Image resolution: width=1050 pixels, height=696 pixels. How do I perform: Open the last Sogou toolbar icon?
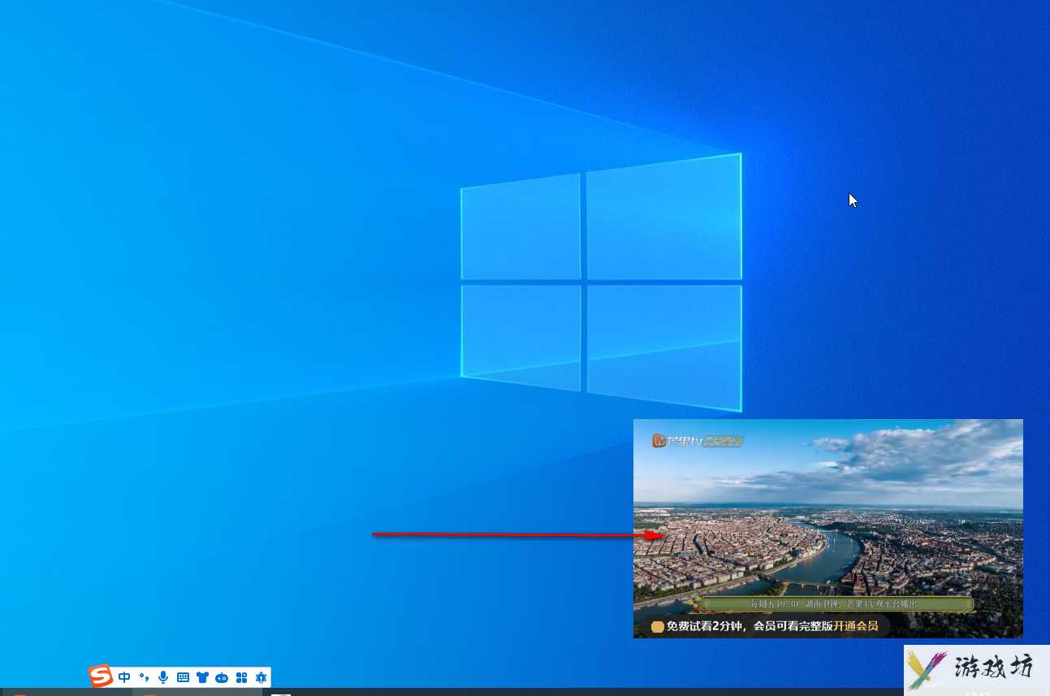point(261,677)
